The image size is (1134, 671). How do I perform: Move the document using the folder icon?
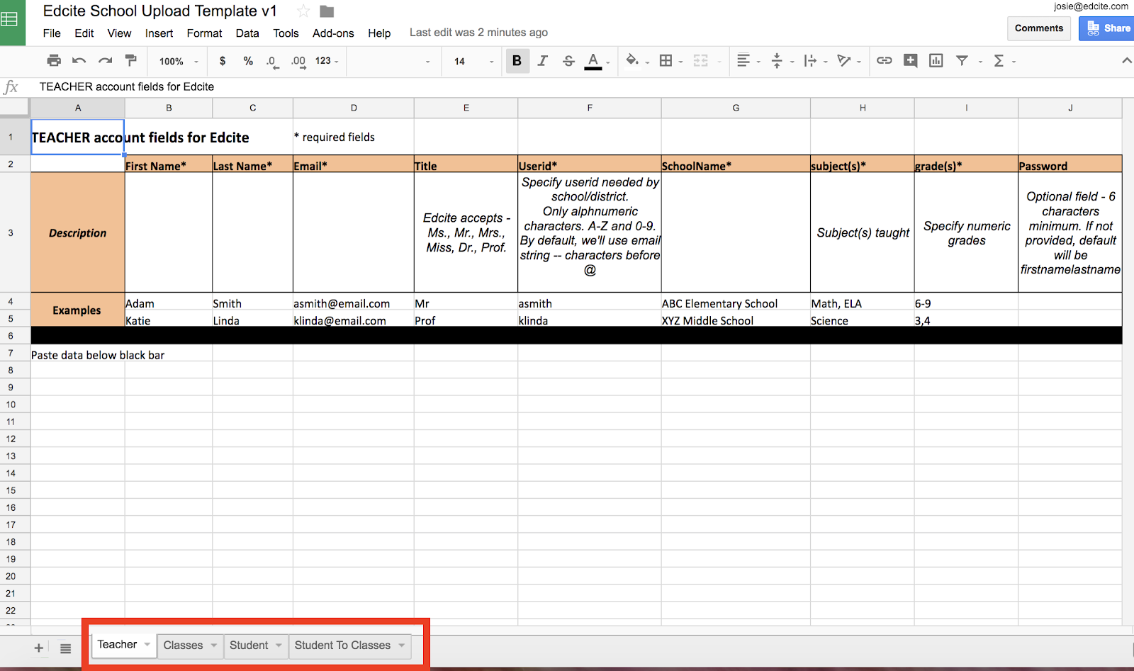pos(327,11)
